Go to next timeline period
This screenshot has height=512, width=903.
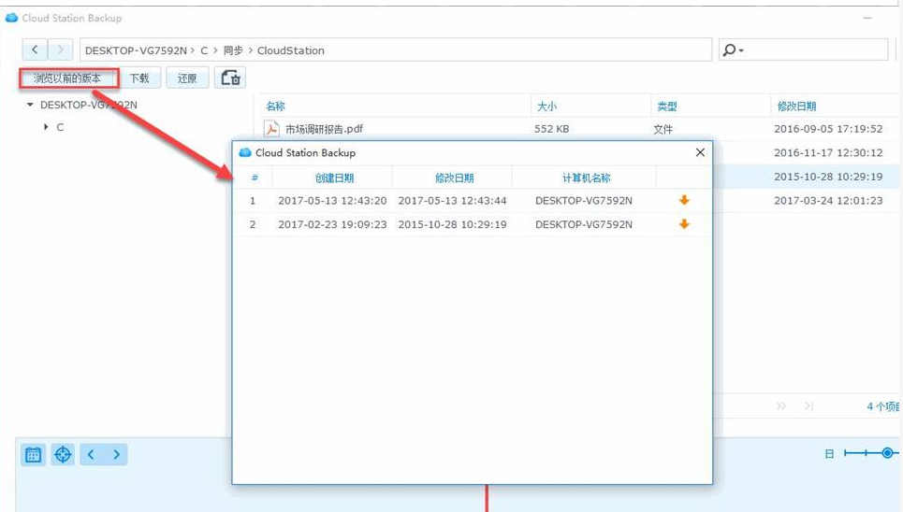coord(116,455)
